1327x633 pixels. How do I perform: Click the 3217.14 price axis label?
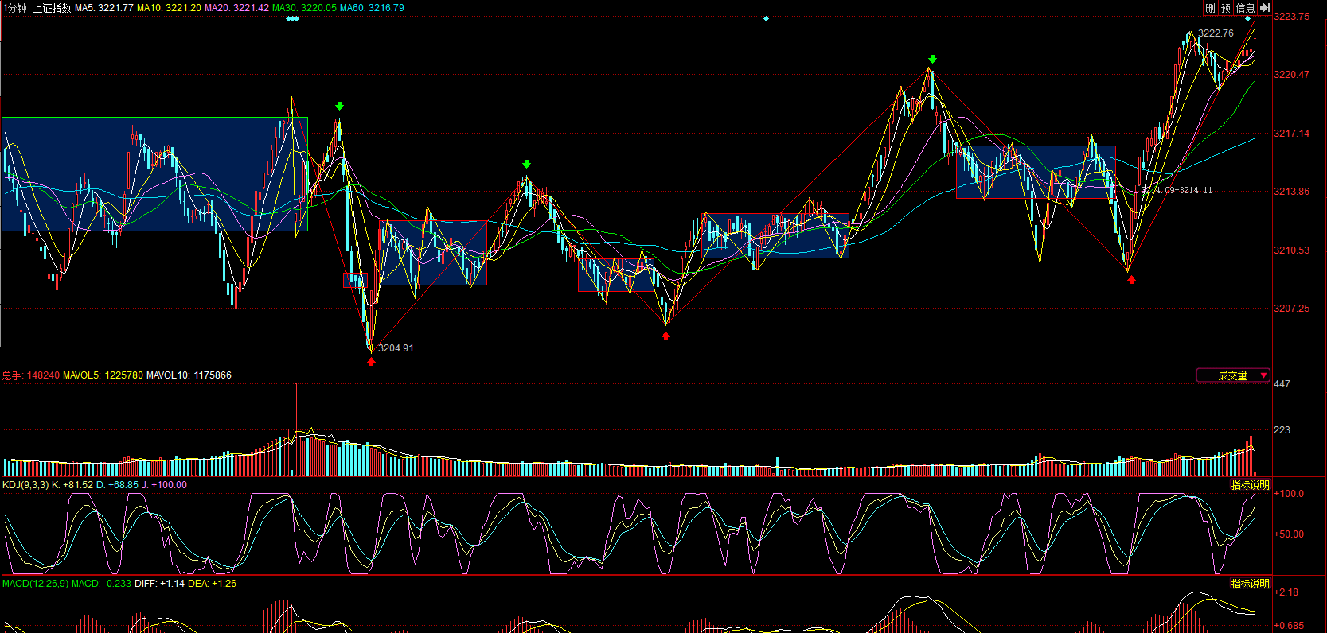[1291, 134]
